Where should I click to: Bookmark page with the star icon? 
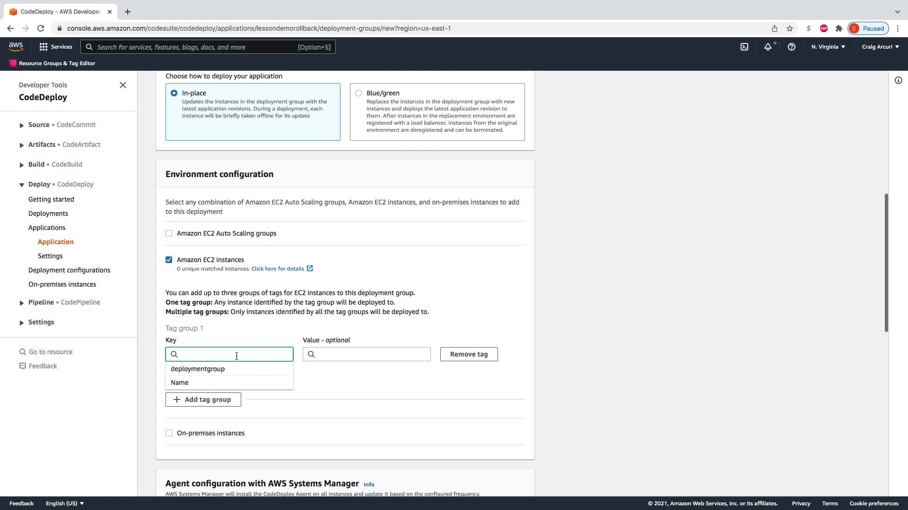click(x=789, y=28)
